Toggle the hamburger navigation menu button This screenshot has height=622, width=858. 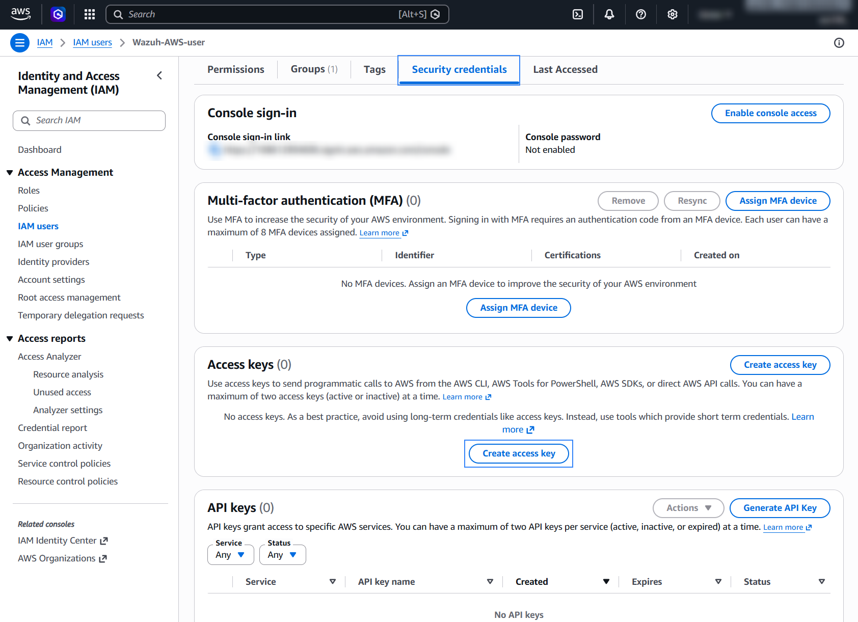click(20, 43)
